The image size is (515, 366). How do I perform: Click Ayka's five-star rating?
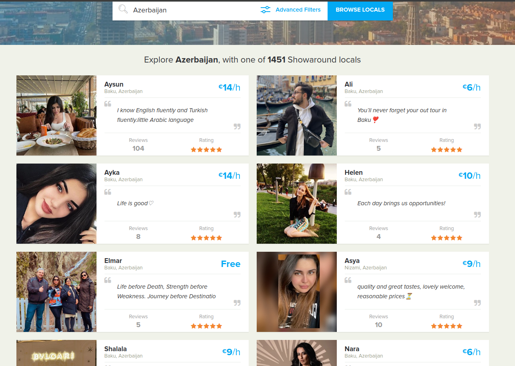(206, 238)
